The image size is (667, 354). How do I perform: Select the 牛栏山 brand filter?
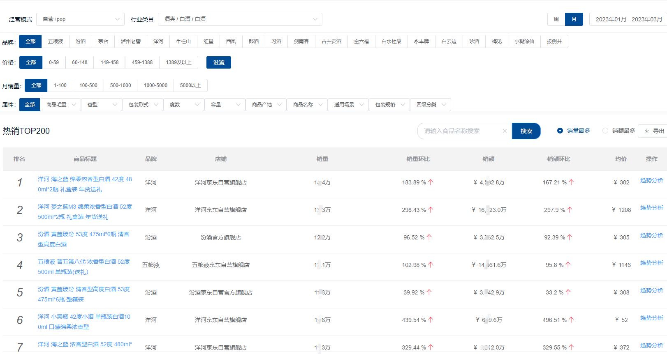pyautogui.click(x=183, y=41)
